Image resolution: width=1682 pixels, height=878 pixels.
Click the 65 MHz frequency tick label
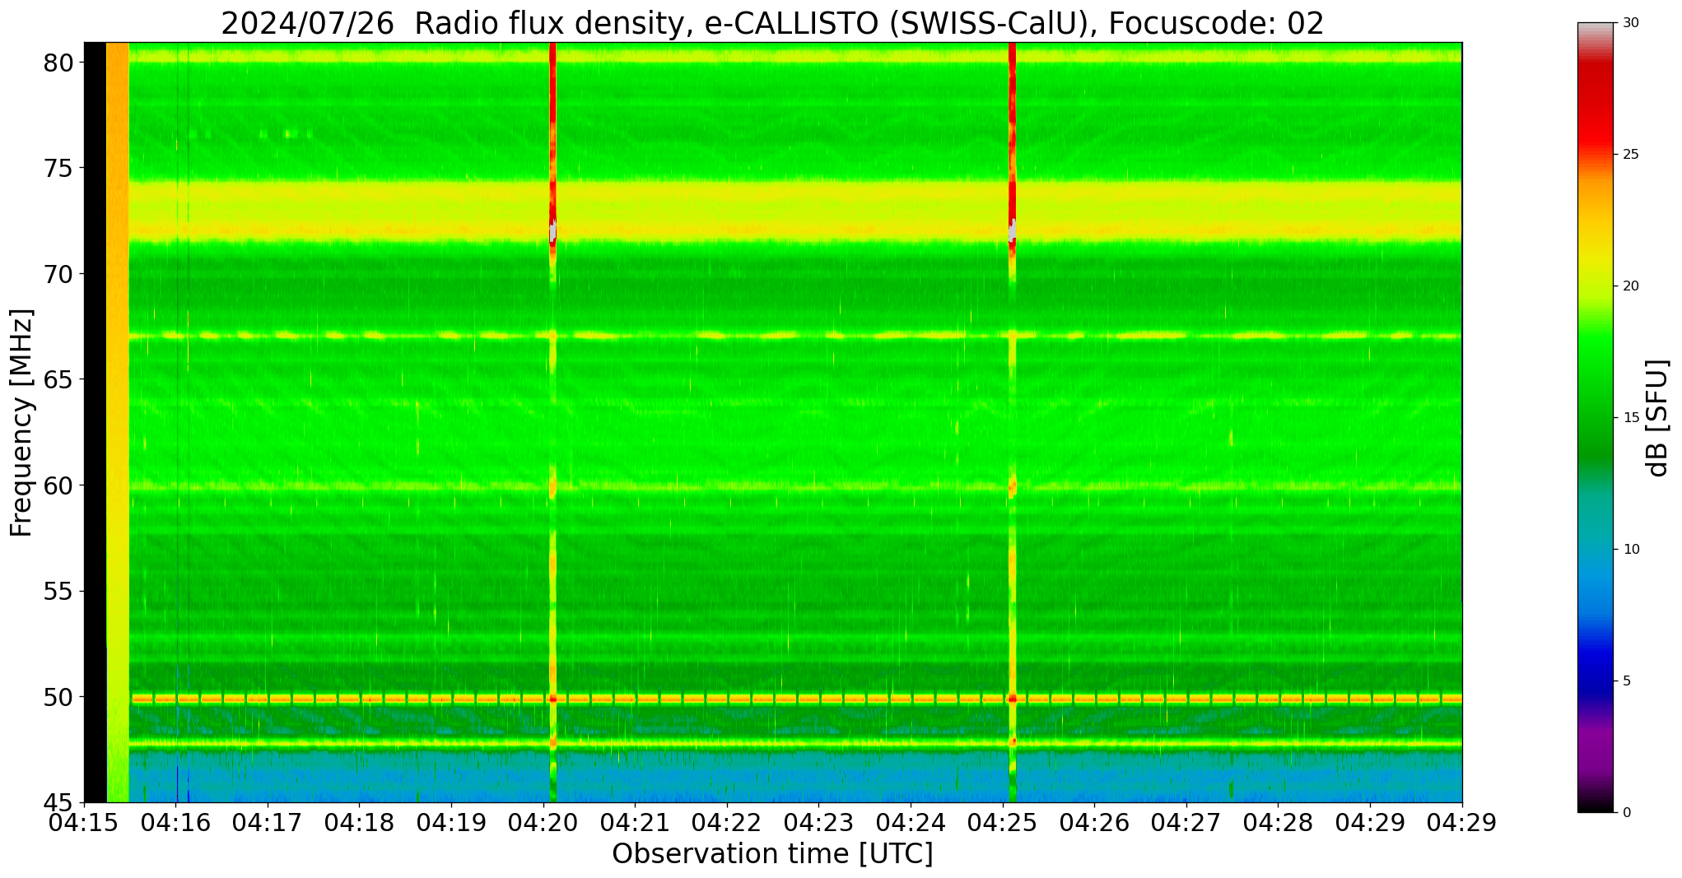click(x=58, y=380)
